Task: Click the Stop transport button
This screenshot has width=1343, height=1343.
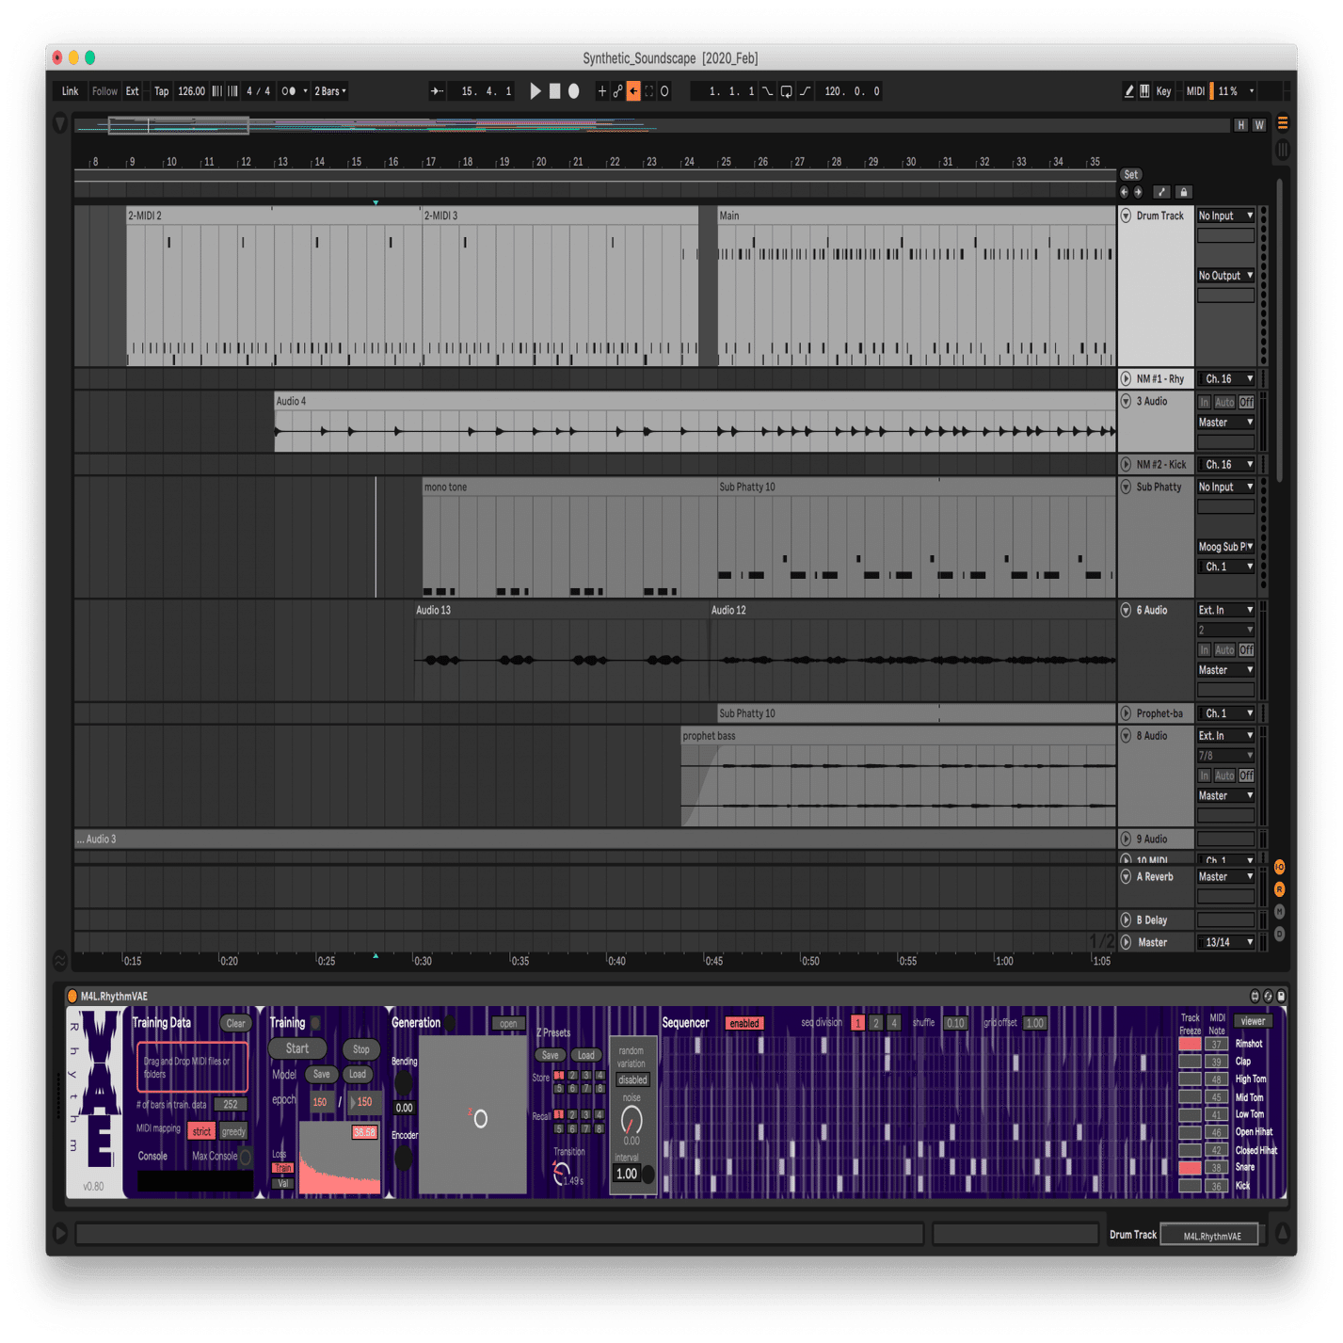Action: [x=555, y=91]
